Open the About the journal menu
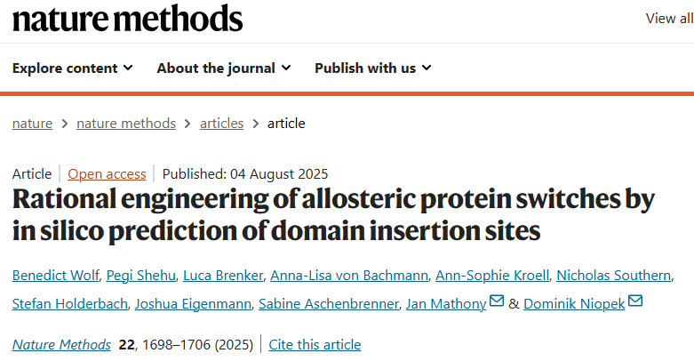 click(223, 68)
